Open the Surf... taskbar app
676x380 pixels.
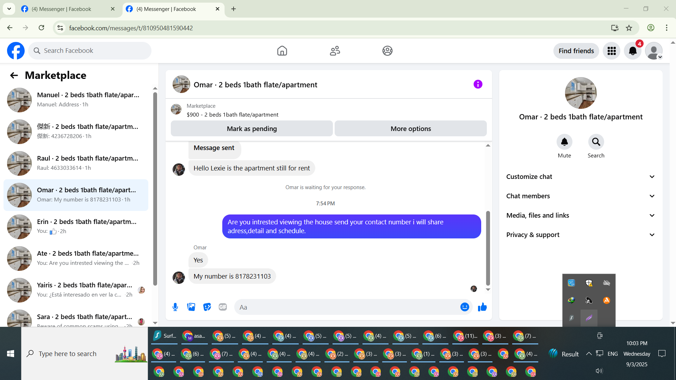(165, 336)
